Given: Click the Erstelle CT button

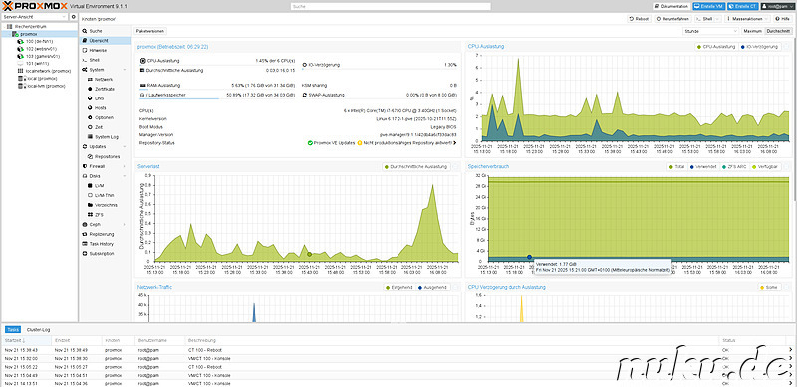Looking at the screenshot, I should pyautogui.click(x=742, y=6).
